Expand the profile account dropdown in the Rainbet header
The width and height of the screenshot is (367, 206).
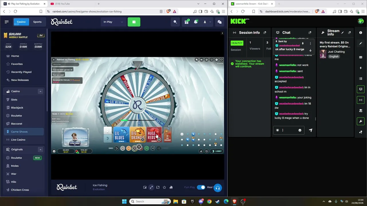tap(207, 22)
